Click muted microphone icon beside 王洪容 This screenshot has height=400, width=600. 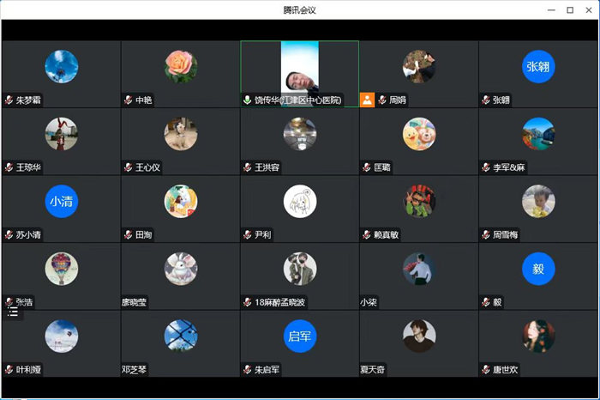click(x=248, y=167)
